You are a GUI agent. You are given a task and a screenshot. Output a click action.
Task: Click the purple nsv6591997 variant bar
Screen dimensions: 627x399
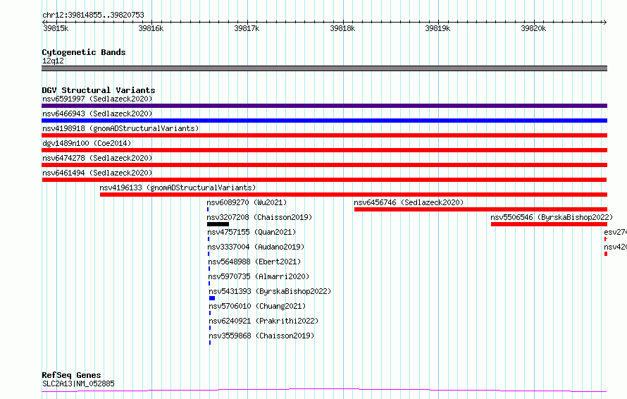[x=324, y=106]
